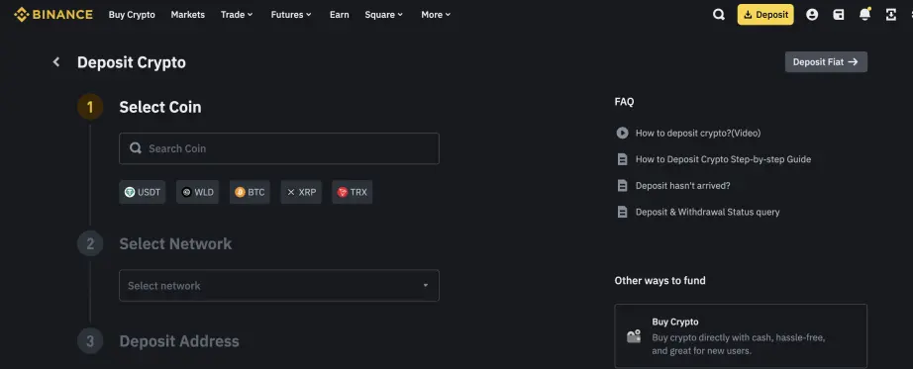Open the Select network dropdown
The height and width of the screenshot is (369, 913).
(279, 285)
